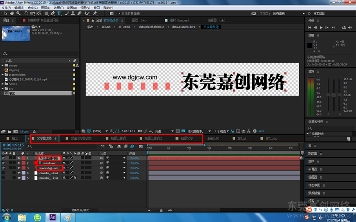
Task: Expand layer 1 properties triangle
Action: click(20, 158)
